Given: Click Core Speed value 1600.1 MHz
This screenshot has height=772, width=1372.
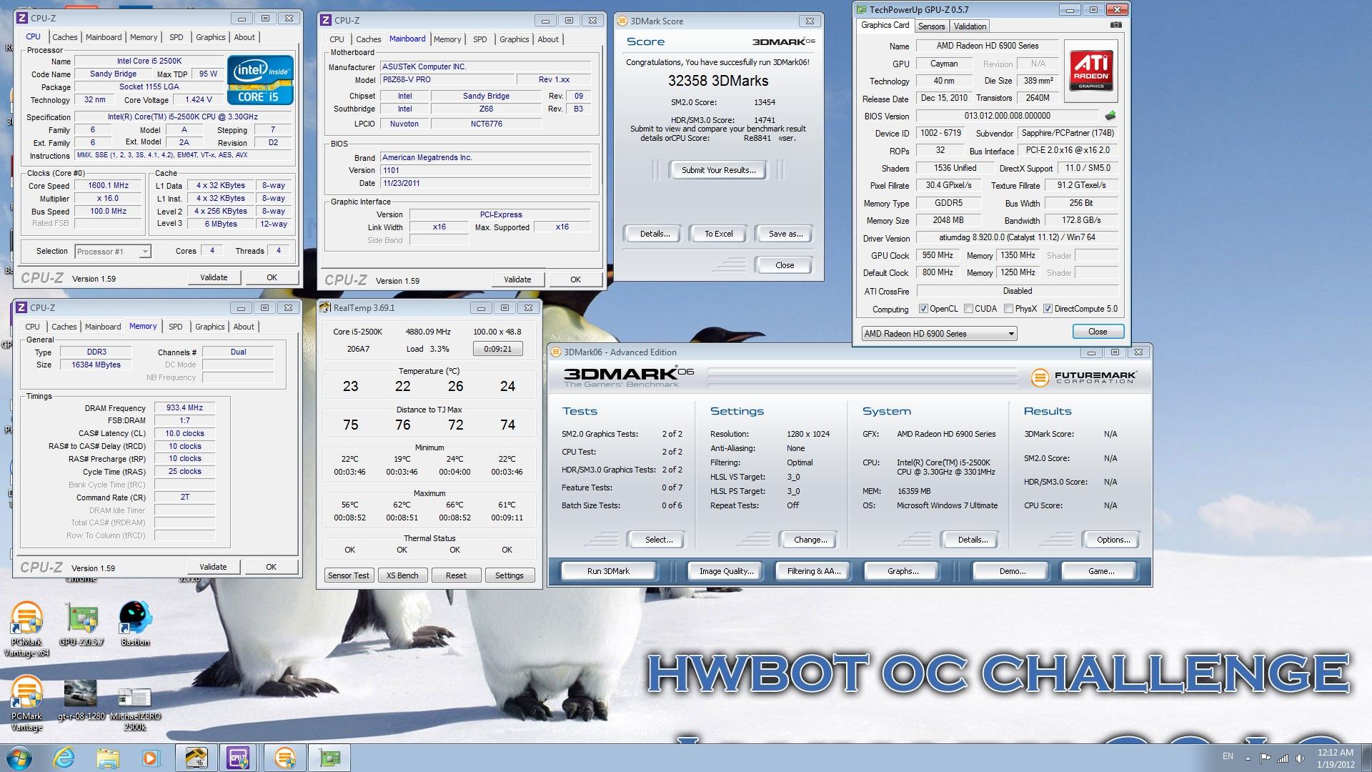Looking at the screenshot, I should (x=109, y=185).
